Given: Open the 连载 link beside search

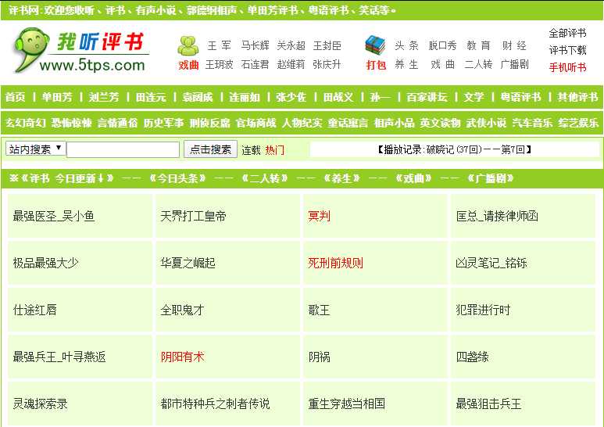Looking at the screenshot, I should click(251, 150).
